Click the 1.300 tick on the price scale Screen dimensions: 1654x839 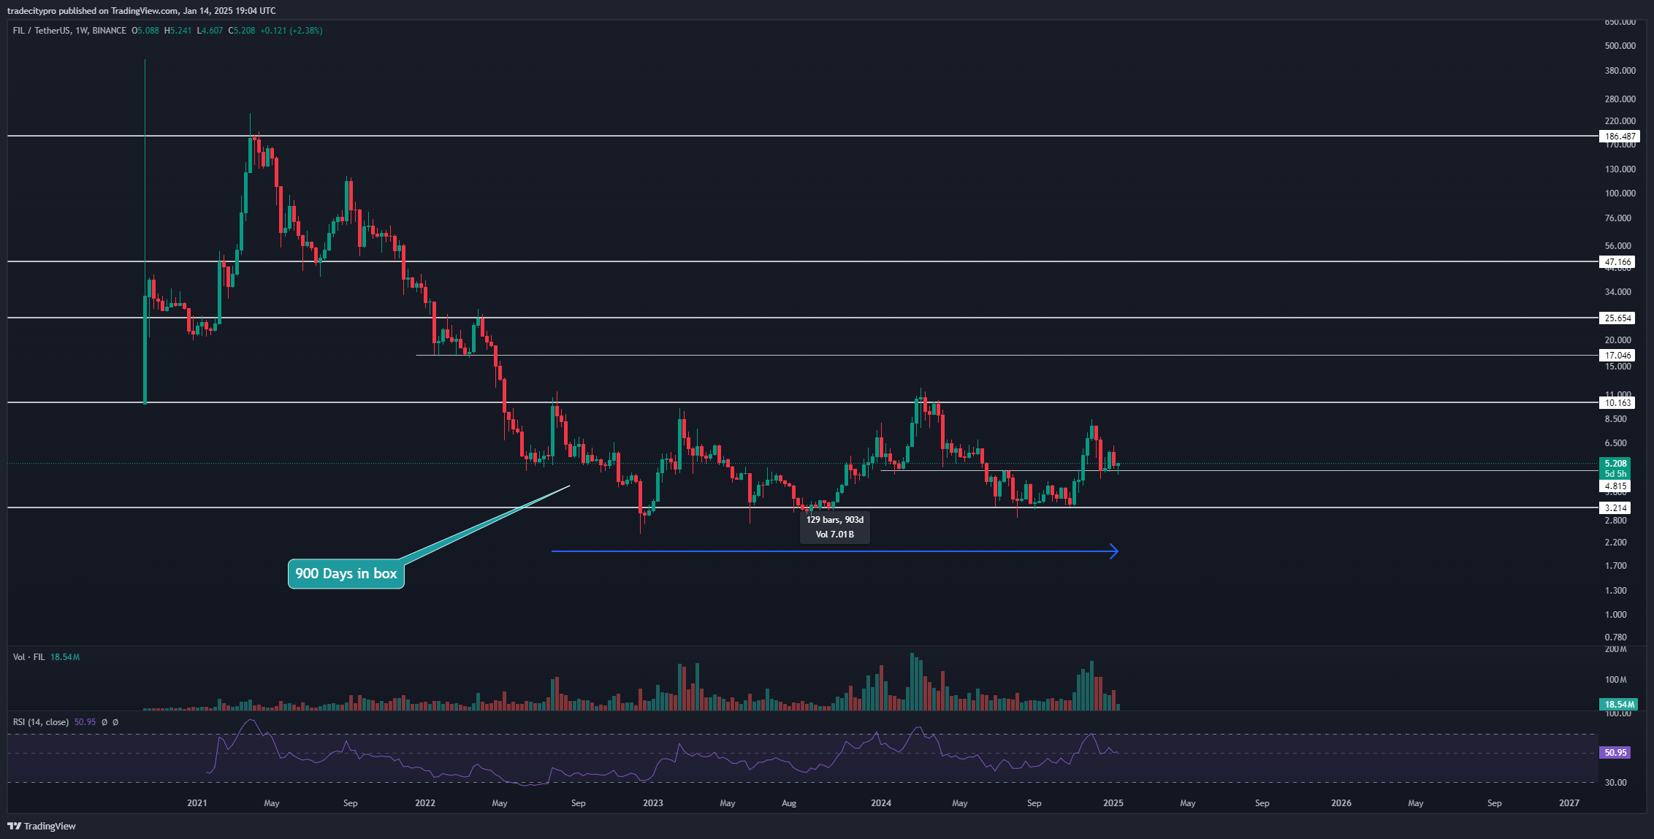tap(1616, 591)
